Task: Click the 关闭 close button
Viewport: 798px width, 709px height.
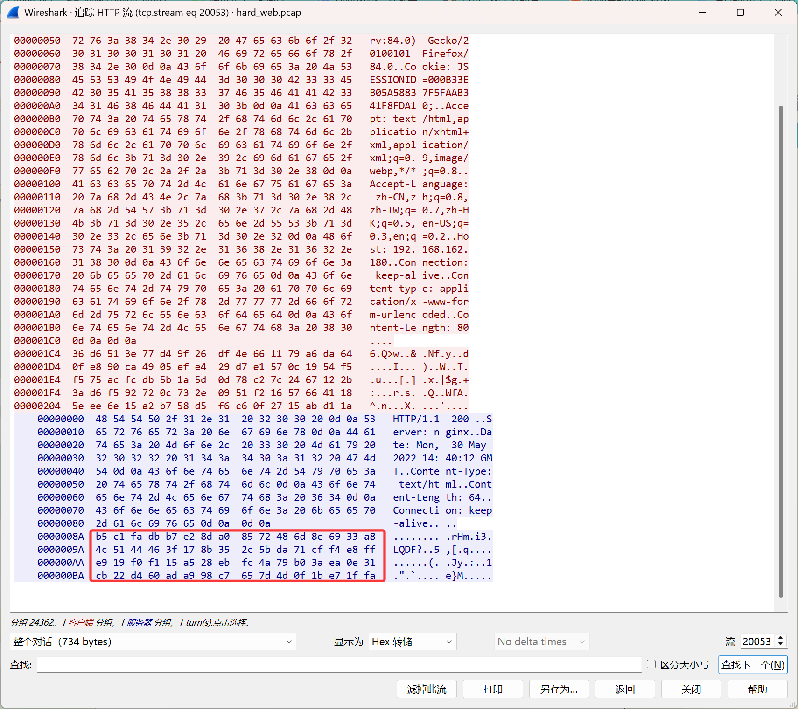Action: [x=692, y=689]
